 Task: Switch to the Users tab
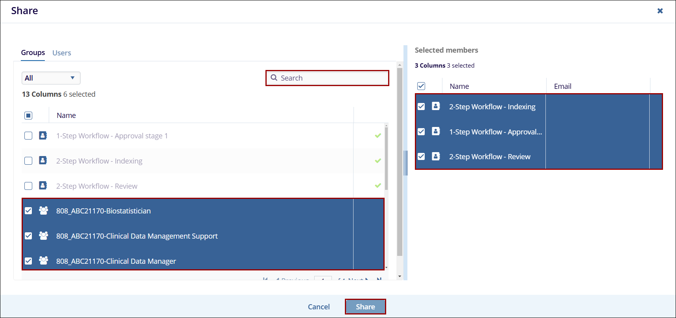[62, 53]
